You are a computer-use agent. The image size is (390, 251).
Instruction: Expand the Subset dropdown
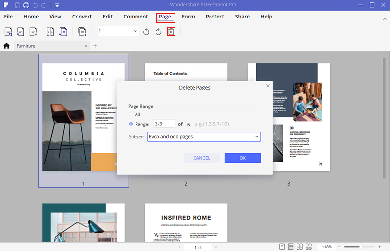coord(204,137)
